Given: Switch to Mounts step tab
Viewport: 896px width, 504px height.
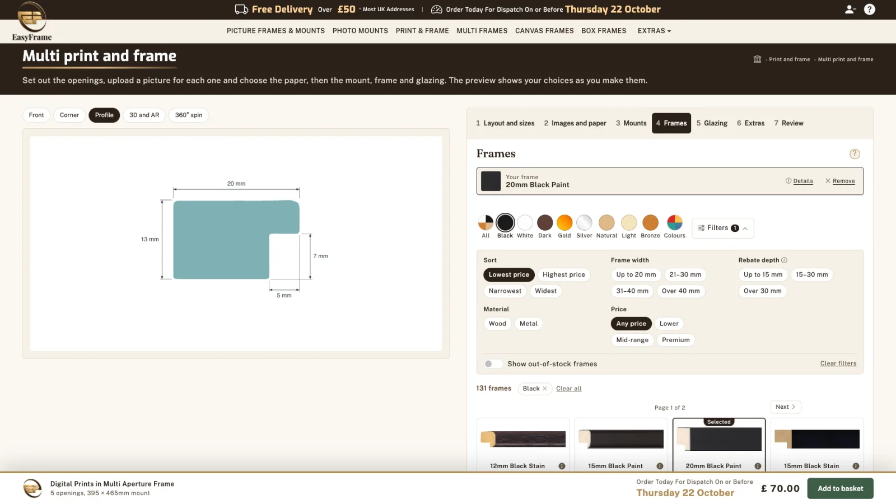Looking at the screenshot, I should [631, 123].
